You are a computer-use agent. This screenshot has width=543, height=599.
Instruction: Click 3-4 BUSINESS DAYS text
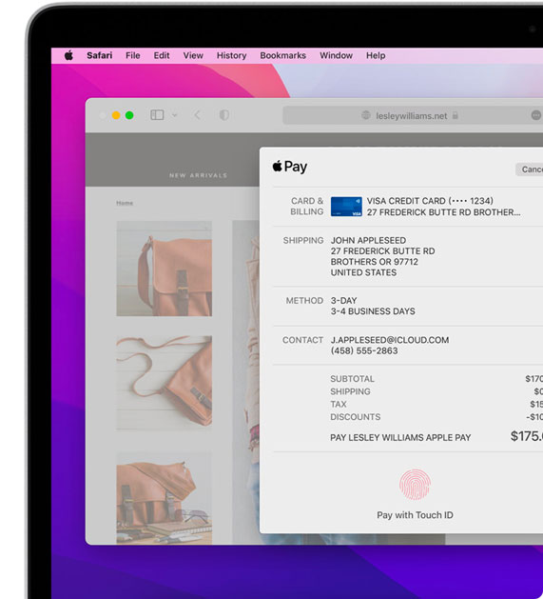pyautogui.click(x=373, y=311)
